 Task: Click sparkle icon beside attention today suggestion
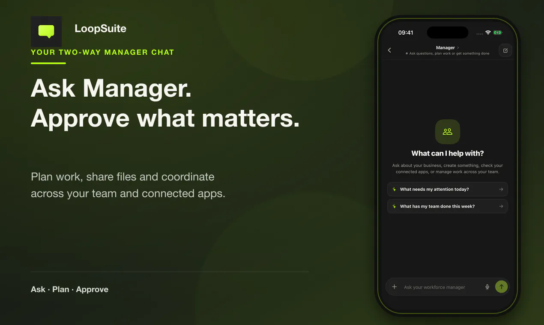point(395,189)
